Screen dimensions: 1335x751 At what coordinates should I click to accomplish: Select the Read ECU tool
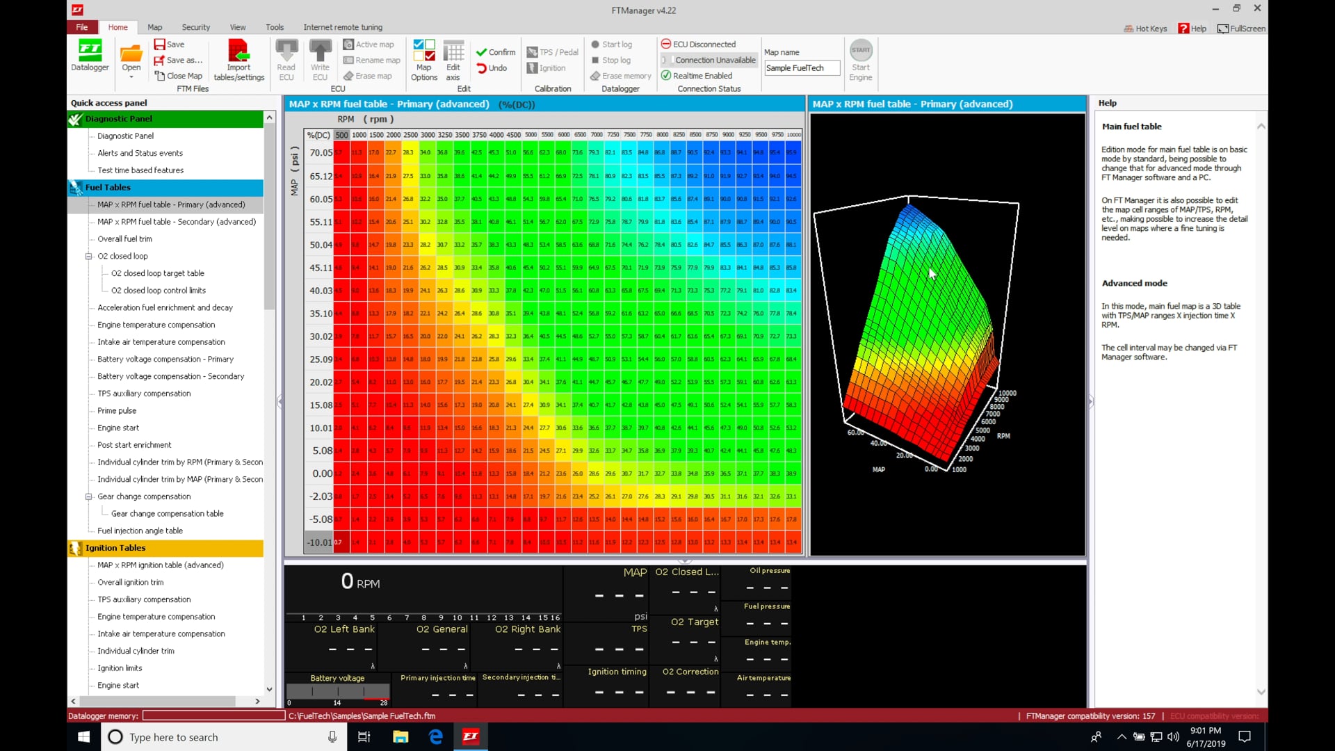tap(286, 59)
